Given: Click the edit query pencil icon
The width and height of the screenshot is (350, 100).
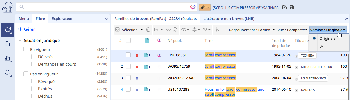Looking at the screenshot, I should point(284,7).
